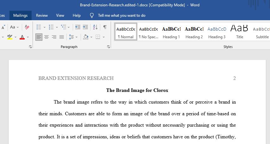Increase the paragraph indent
This screenshot has height=144, width=270.
coord(85,27)
